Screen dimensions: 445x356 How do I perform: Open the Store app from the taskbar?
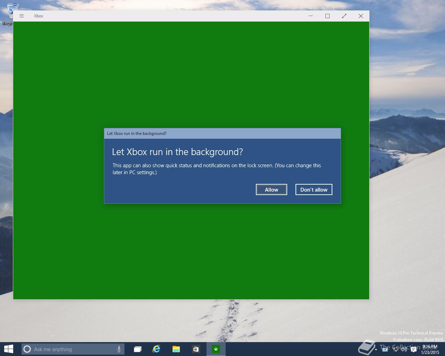(196, 349)
